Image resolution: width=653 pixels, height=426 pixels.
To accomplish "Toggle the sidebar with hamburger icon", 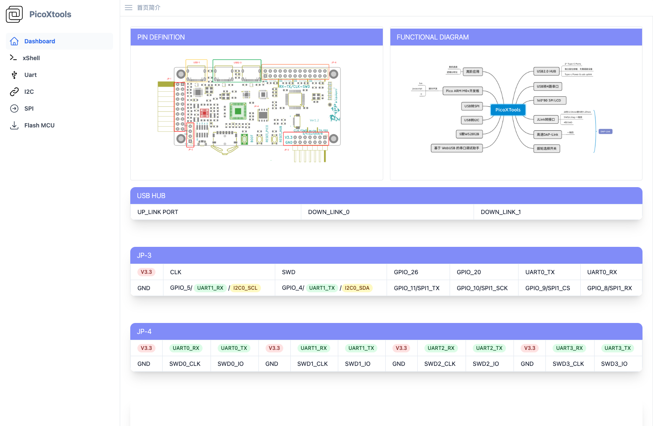I will tap(129, 8).
